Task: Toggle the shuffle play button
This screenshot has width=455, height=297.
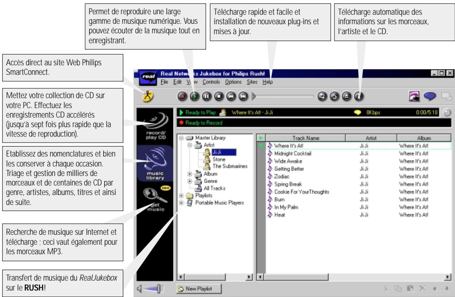Action: coord(334,96)
